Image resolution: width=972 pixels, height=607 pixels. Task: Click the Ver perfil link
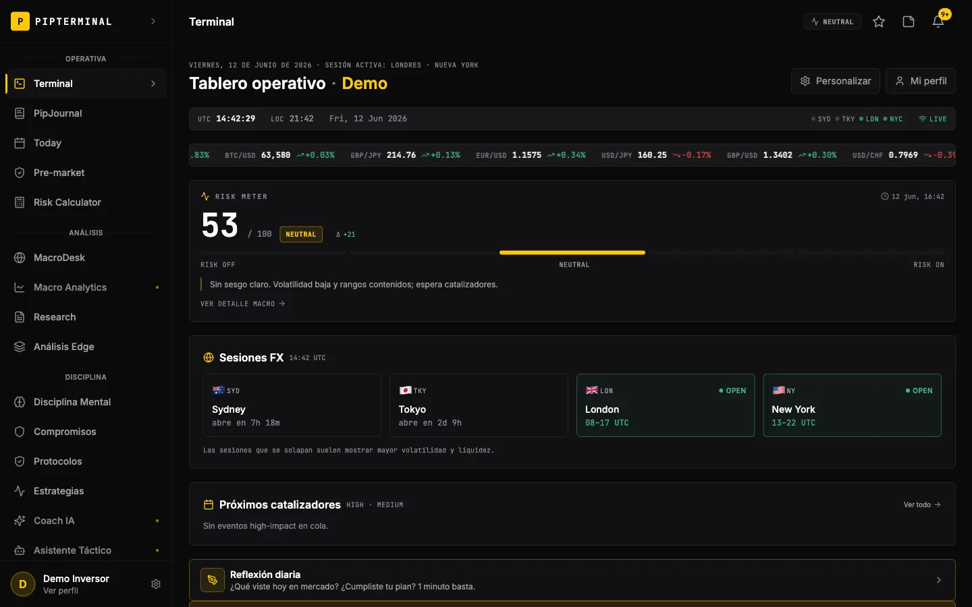pyautogui.click(x=61, y=591)
